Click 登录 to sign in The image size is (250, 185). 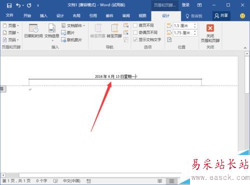(x=185, y=5)
